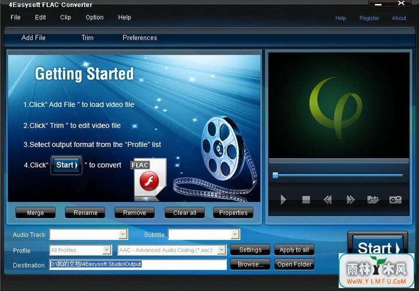Open the Help menu in menu bar

click(x=125, y=17)
